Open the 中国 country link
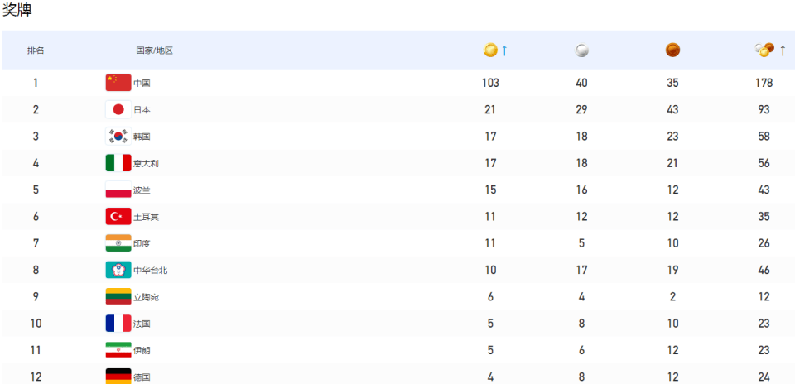Viewport: 795px width, 384px height. point(142,84)
